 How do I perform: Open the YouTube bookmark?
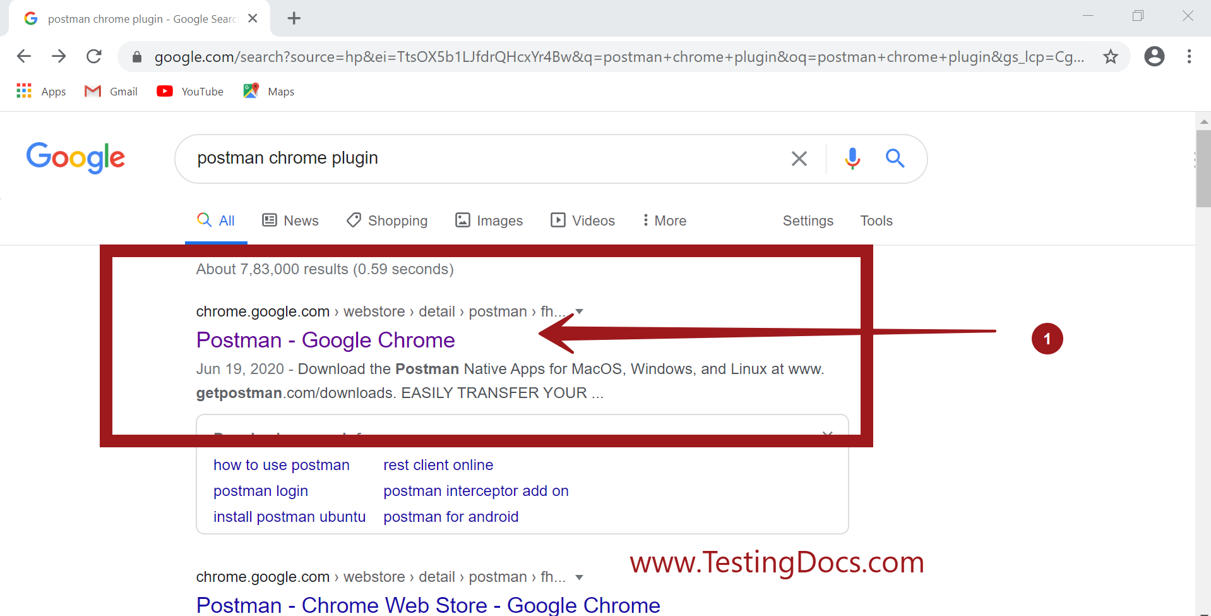(190, 92)
